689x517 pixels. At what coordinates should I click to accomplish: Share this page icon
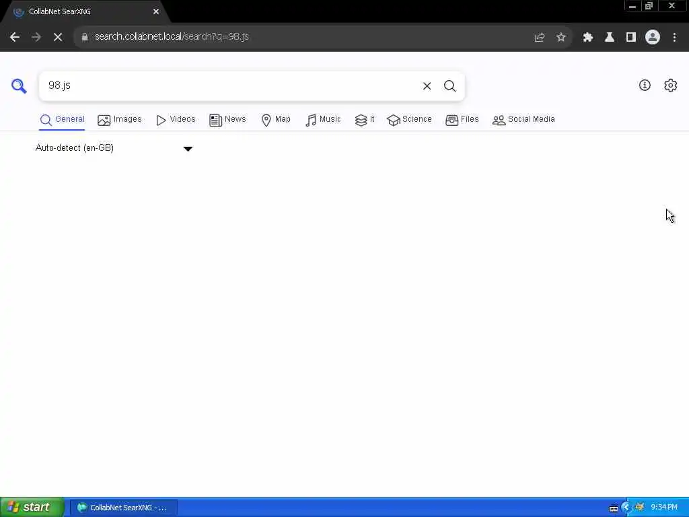(539, 38)
